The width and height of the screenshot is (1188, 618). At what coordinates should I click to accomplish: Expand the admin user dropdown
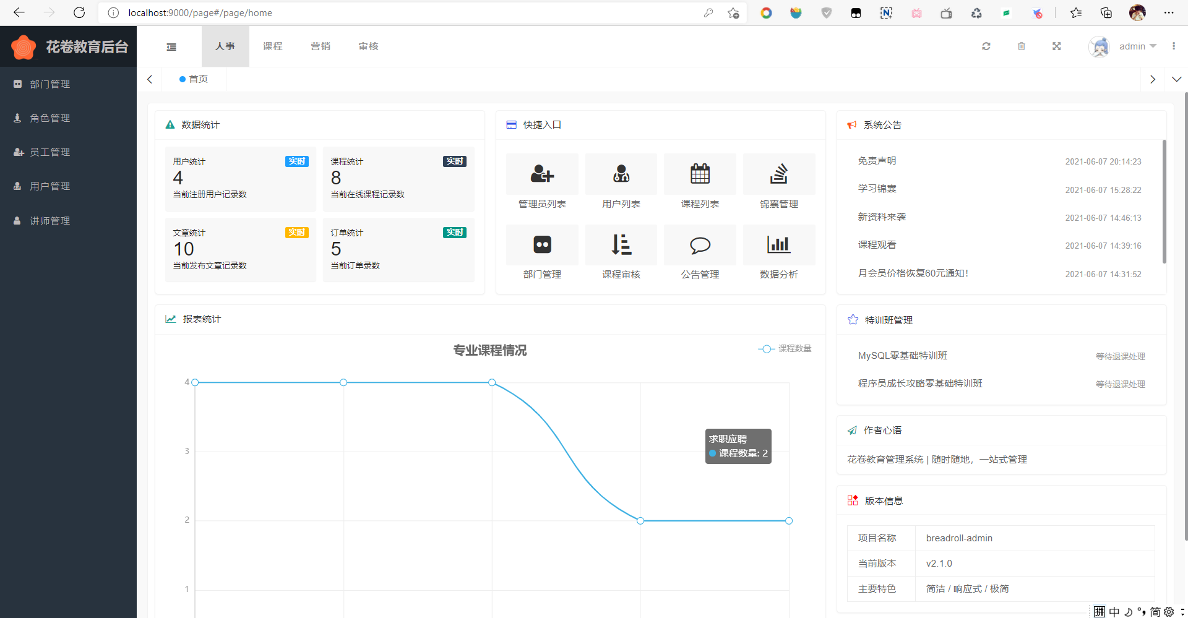(1137, 46)
